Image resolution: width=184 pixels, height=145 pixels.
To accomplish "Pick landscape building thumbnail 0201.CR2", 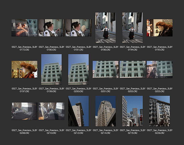I will click(106, 70).
